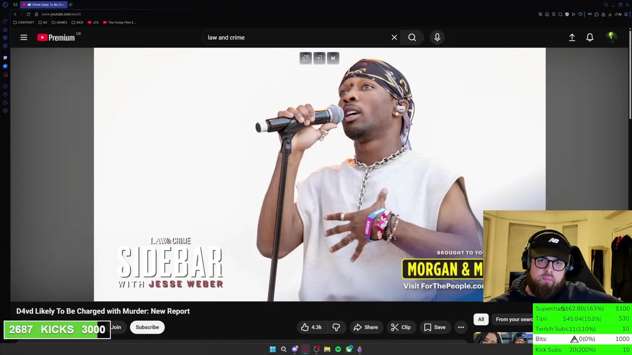This screenshot has width=632, height=355.
Task: Dislike the video
Action: tap(336, 327)
